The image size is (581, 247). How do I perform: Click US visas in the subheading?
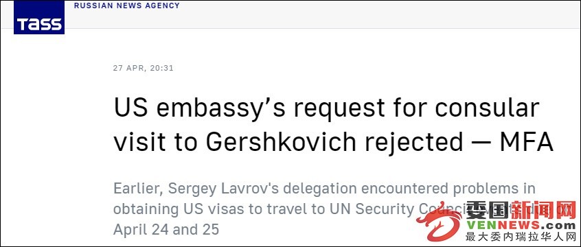(211, 209)
